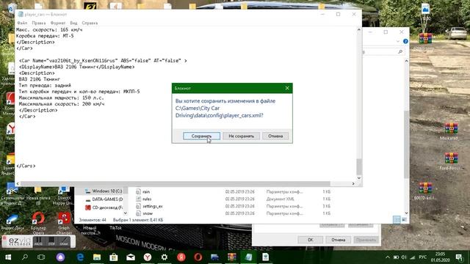Image resolution: width=470 pixels, height=264 pixels.
Task: Click ezvid recorder stop button
Action: coord(51,241)
